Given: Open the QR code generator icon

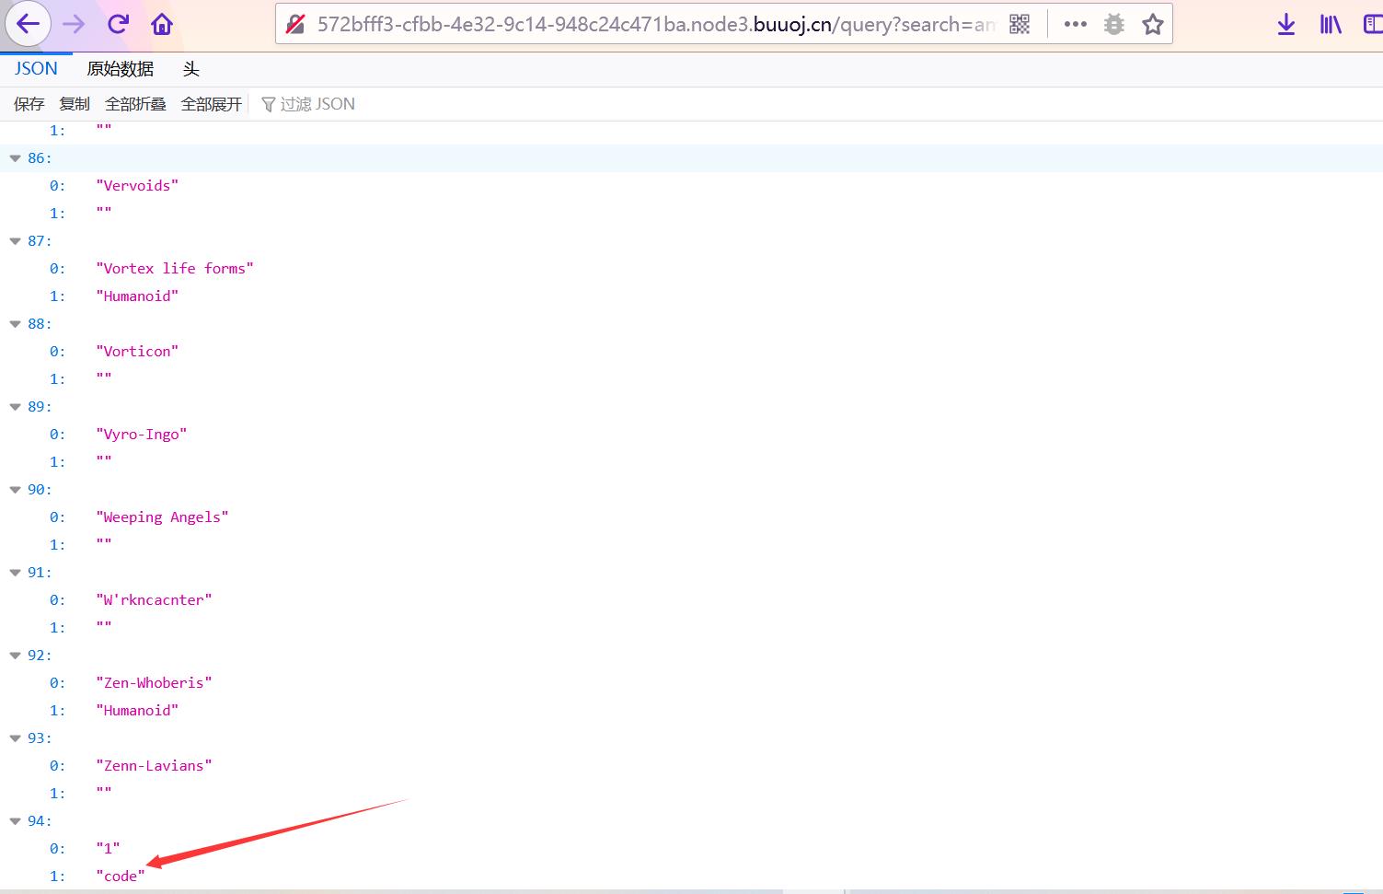Looking at the screenshot, I should 1020,25.
